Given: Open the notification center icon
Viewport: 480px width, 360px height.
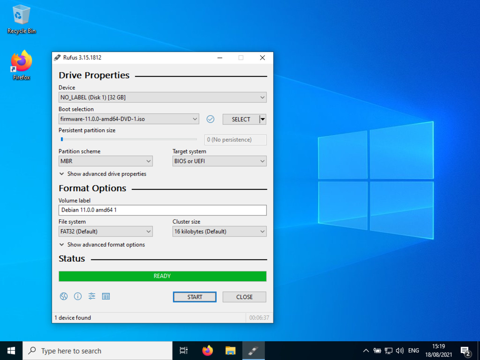Looking at the screenshot, I should click(465, 351).
